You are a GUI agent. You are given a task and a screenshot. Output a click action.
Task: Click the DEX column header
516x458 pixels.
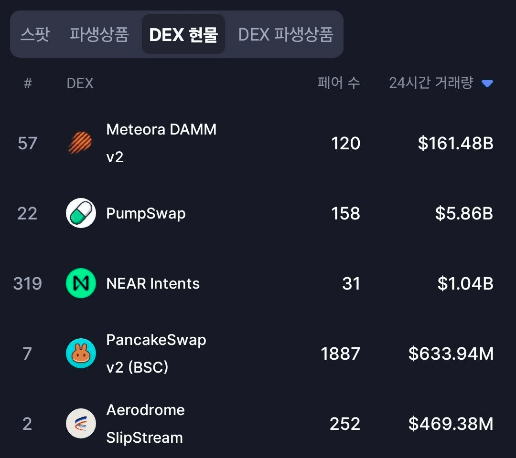click(80, 83)
